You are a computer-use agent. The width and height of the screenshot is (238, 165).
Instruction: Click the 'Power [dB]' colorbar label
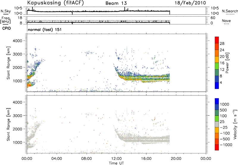pyautogui.click(x=227, y=63)
